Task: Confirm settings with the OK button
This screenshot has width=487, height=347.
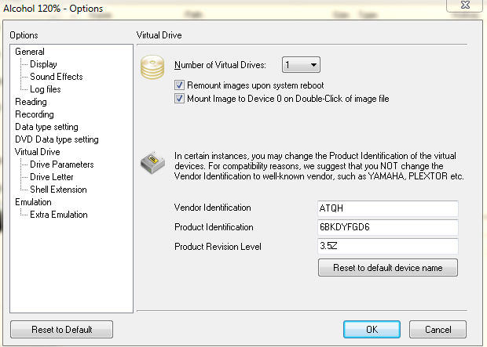Action: coord(372,329)
